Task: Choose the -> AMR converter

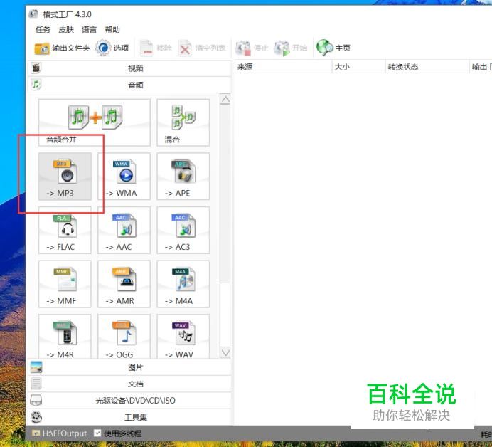Action: coord(124,284)
